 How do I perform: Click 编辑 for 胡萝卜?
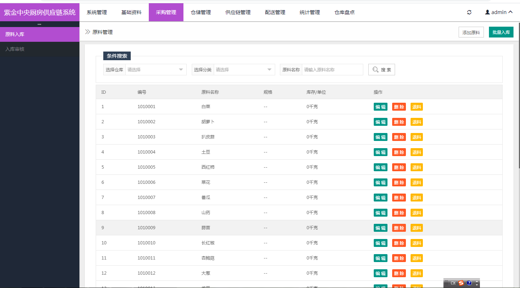pyautogui.click(x=381, y=122)
